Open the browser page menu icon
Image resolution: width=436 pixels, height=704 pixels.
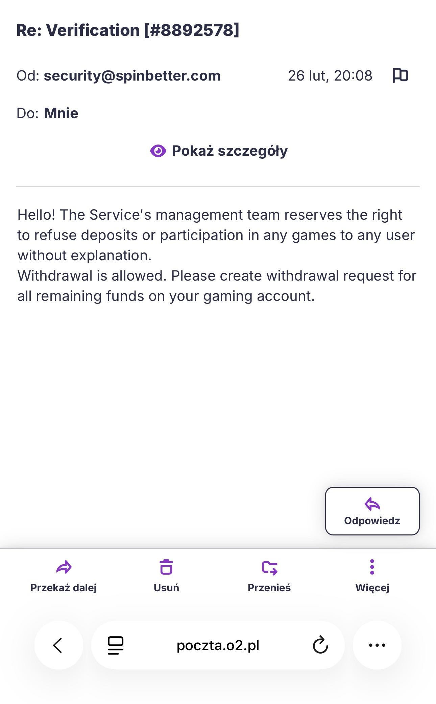pos(116,645)
